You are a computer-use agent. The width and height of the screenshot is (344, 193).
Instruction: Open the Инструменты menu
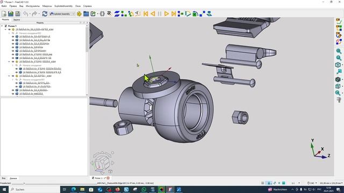33,6
